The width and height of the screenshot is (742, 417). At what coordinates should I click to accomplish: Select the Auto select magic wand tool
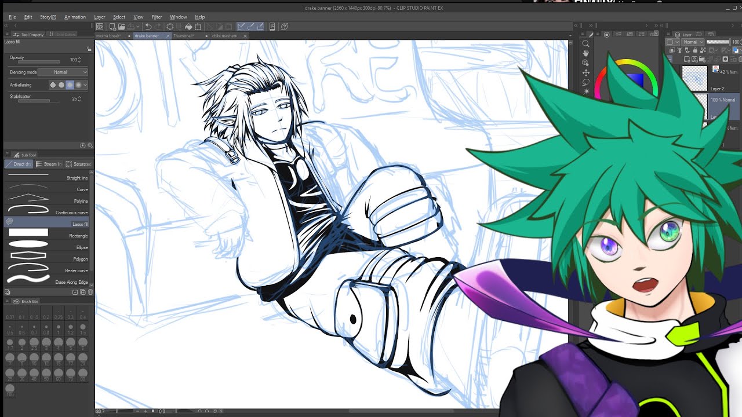[x=585, y=92]
